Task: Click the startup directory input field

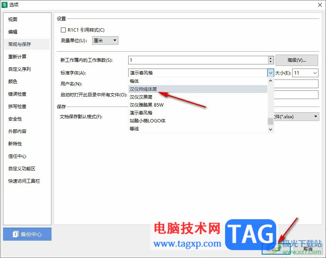Action: point(296,95)
